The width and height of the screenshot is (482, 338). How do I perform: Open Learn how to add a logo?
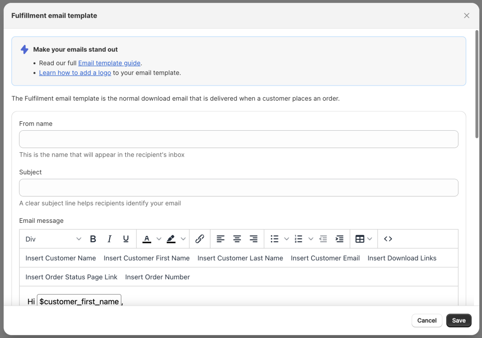point(75,73)
